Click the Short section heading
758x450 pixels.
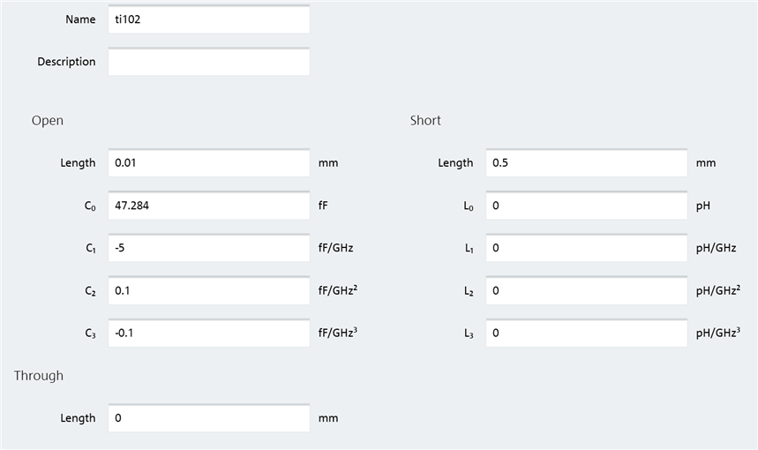point(425,120)
